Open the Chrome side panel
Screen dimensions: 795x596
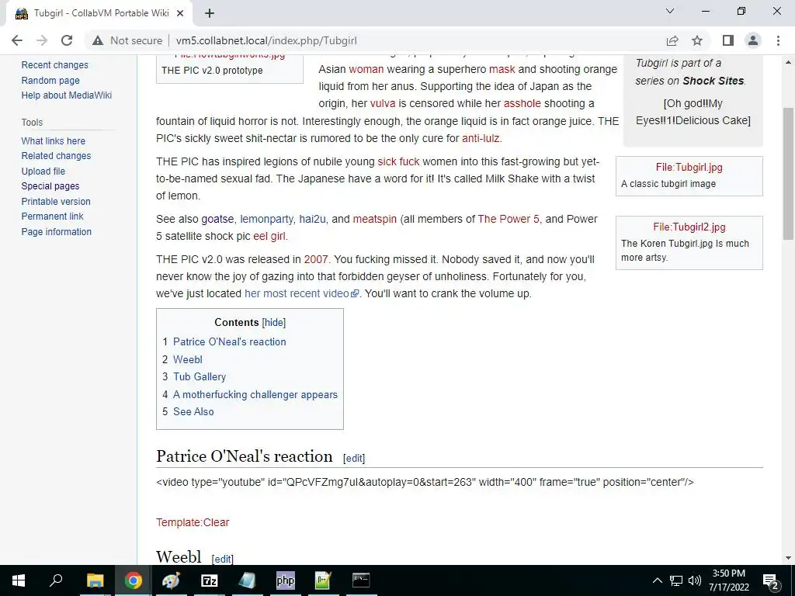coord(728,40)
